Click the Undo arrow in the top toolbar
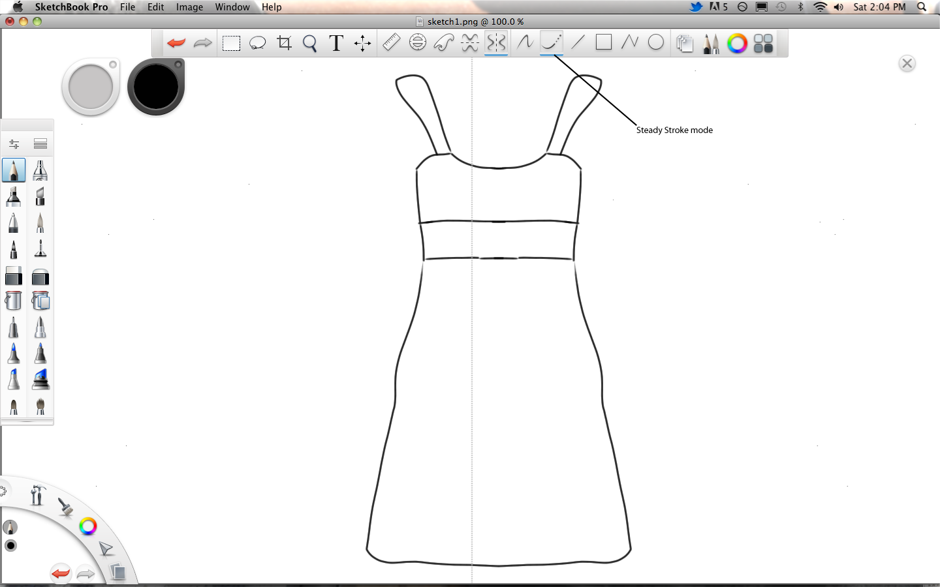 point(176,43)
